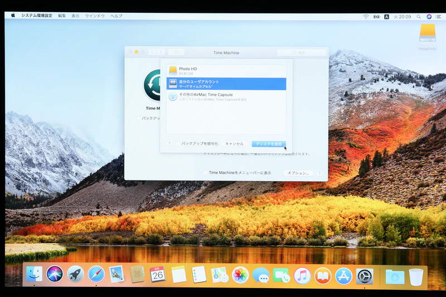The image size is (446, 297).
Task: Select その他のAirMac Time Capsule row
Action: tap(226, 96)
